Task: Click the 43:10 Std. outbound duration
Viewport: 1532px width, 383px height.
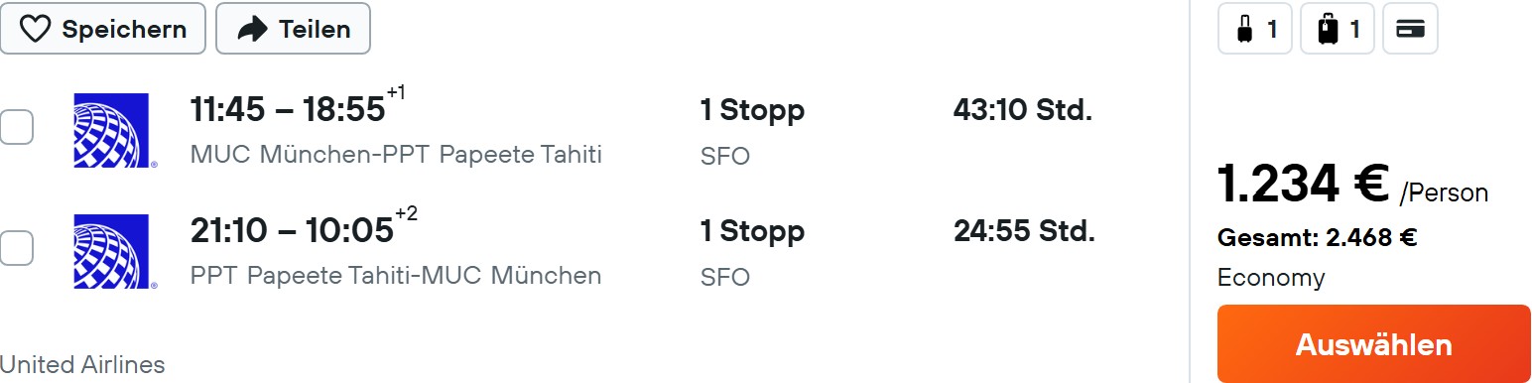Action: point(1023,110)
